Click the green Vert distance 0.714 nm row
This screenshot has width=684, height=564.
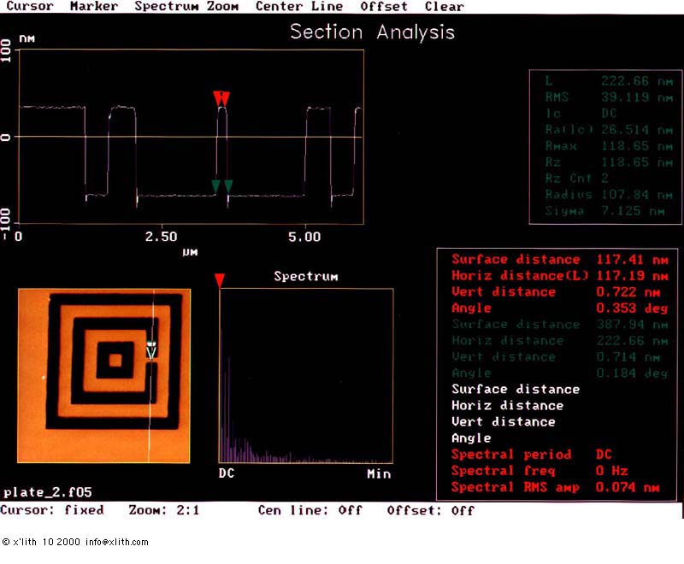pyautogui.click(x=557, y=357)
